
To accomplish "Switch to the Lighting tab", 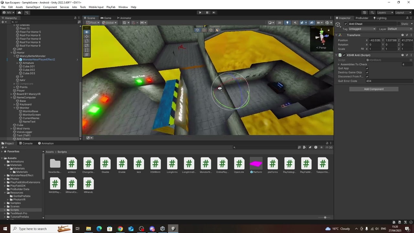I will 380,18.
